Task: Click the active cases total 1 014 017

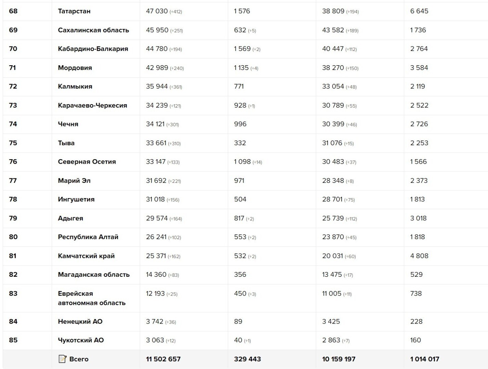Action: pos(425,359)
